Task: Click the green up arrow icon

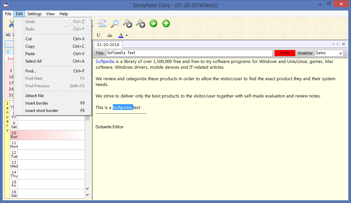Action: (x=166, y=23)
